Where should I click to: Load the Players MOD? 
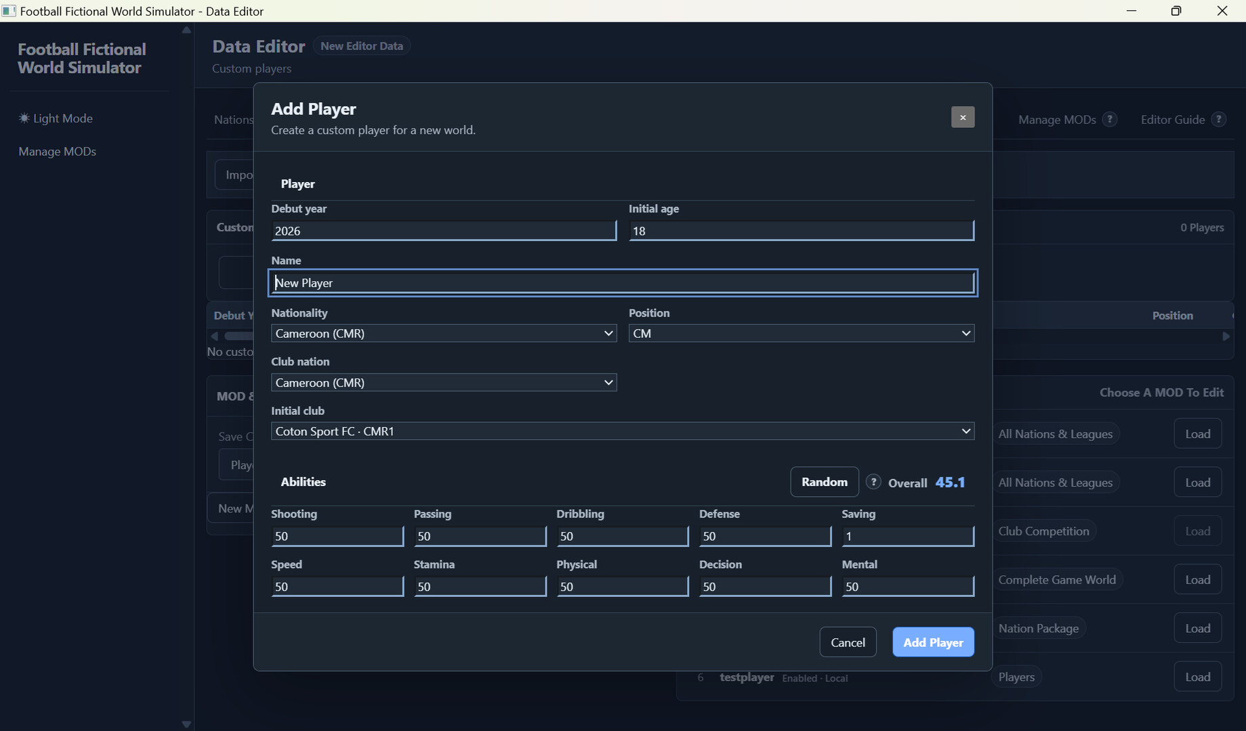1197,677
